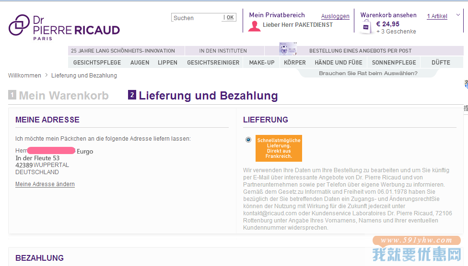Select the Schnellstmögliche Lieferung radio button
Image resolution: width=468 pixels, height=266 pixels.
[x=248, y=139]
